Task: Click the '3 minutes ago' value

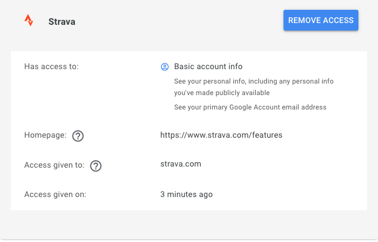Action: [x=186, y=194]
